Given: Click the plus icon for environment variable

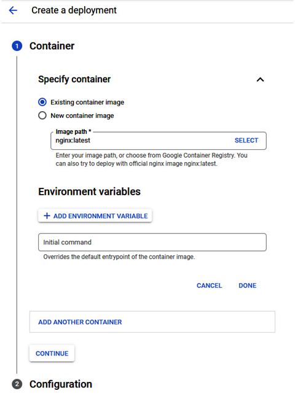Looking at the screenshot, I should click(x=47, y=216).
